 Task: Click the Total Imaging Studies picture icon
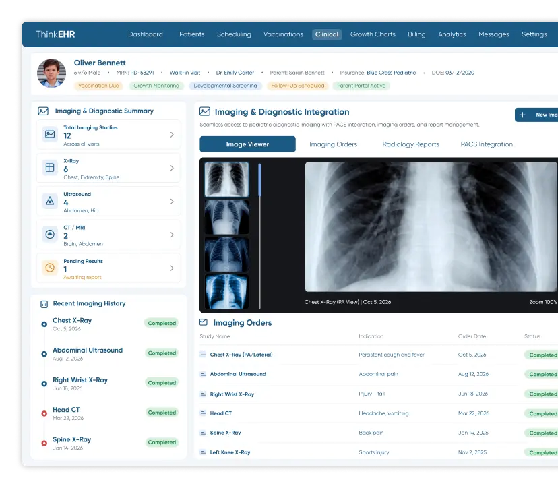tap(50, 135)
